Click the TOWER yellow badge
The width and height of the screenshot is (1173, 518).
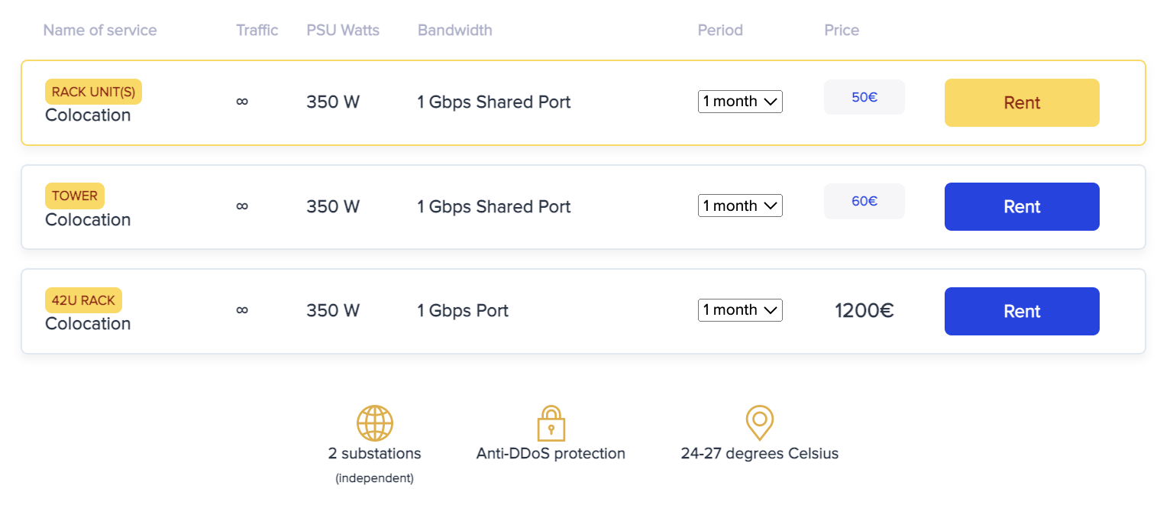[x=75, y=196]
